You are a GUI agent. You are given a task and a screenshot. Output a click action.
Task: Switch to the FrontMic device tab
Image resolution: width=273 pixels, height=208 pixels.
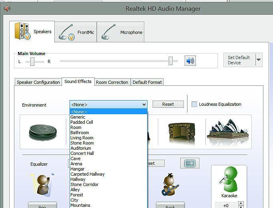(76, 32)
